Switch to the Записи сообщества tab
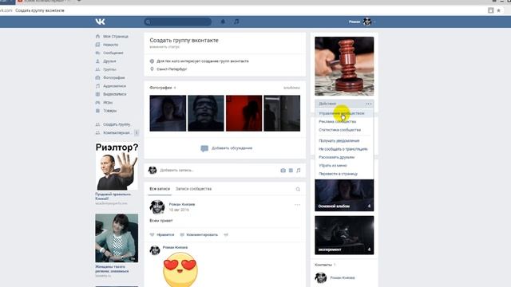Screen dimensions: 511x287 coord(193,189)
